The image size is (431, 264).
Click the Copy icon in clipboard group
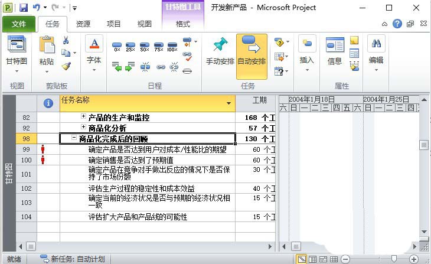pos(66,53)
